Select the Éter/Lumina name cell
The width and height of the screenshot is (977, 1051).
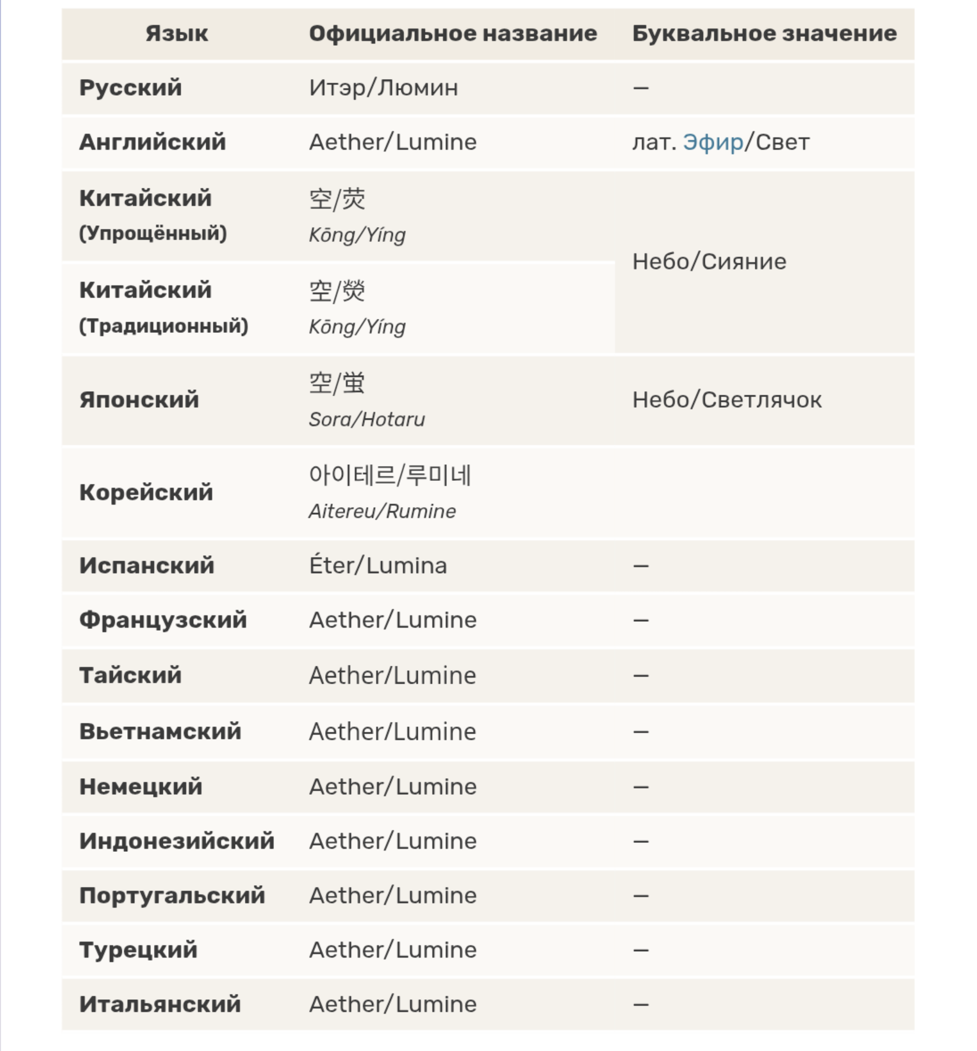tap(378, 566)
